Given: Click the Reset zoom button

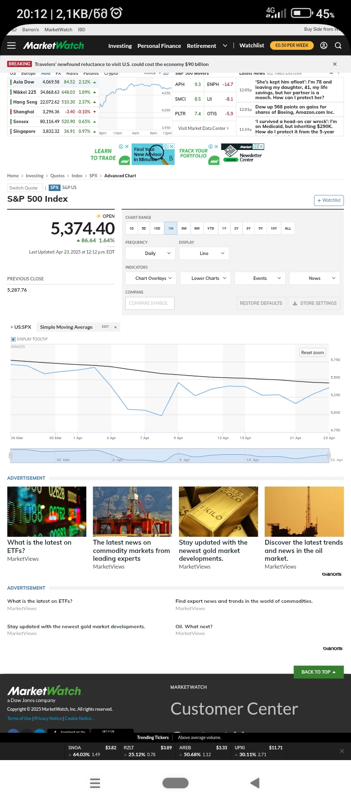Looking at the screenshot, I should 312,353.
